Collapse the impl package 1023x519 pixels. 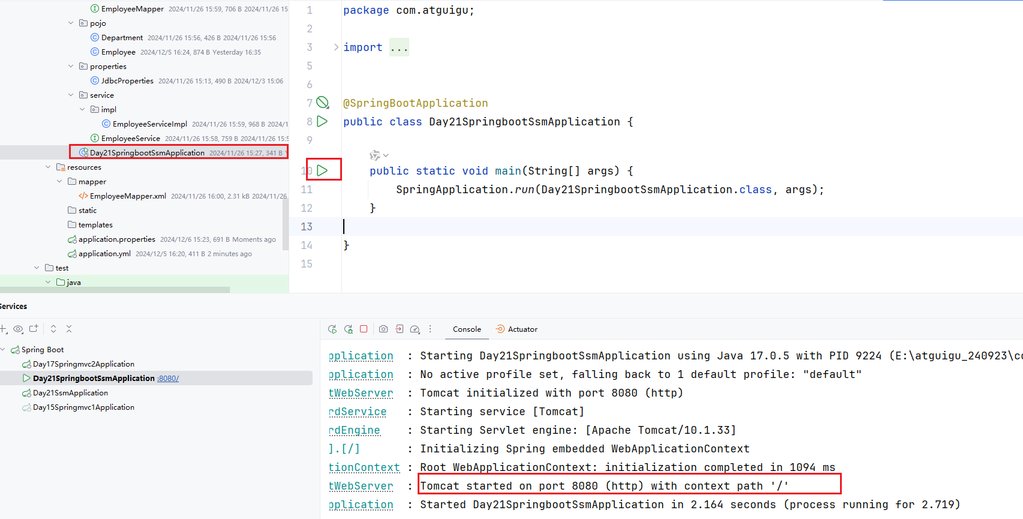point(82,109)
